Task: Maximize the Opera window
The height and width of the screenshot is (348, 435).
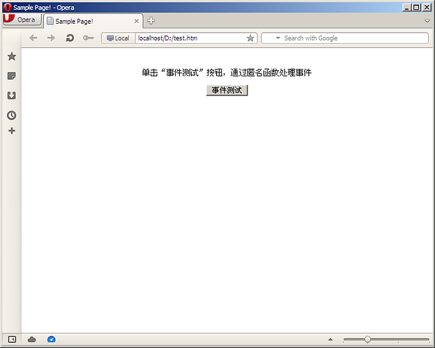Action: pyautogui.click(x=416, y=8)
